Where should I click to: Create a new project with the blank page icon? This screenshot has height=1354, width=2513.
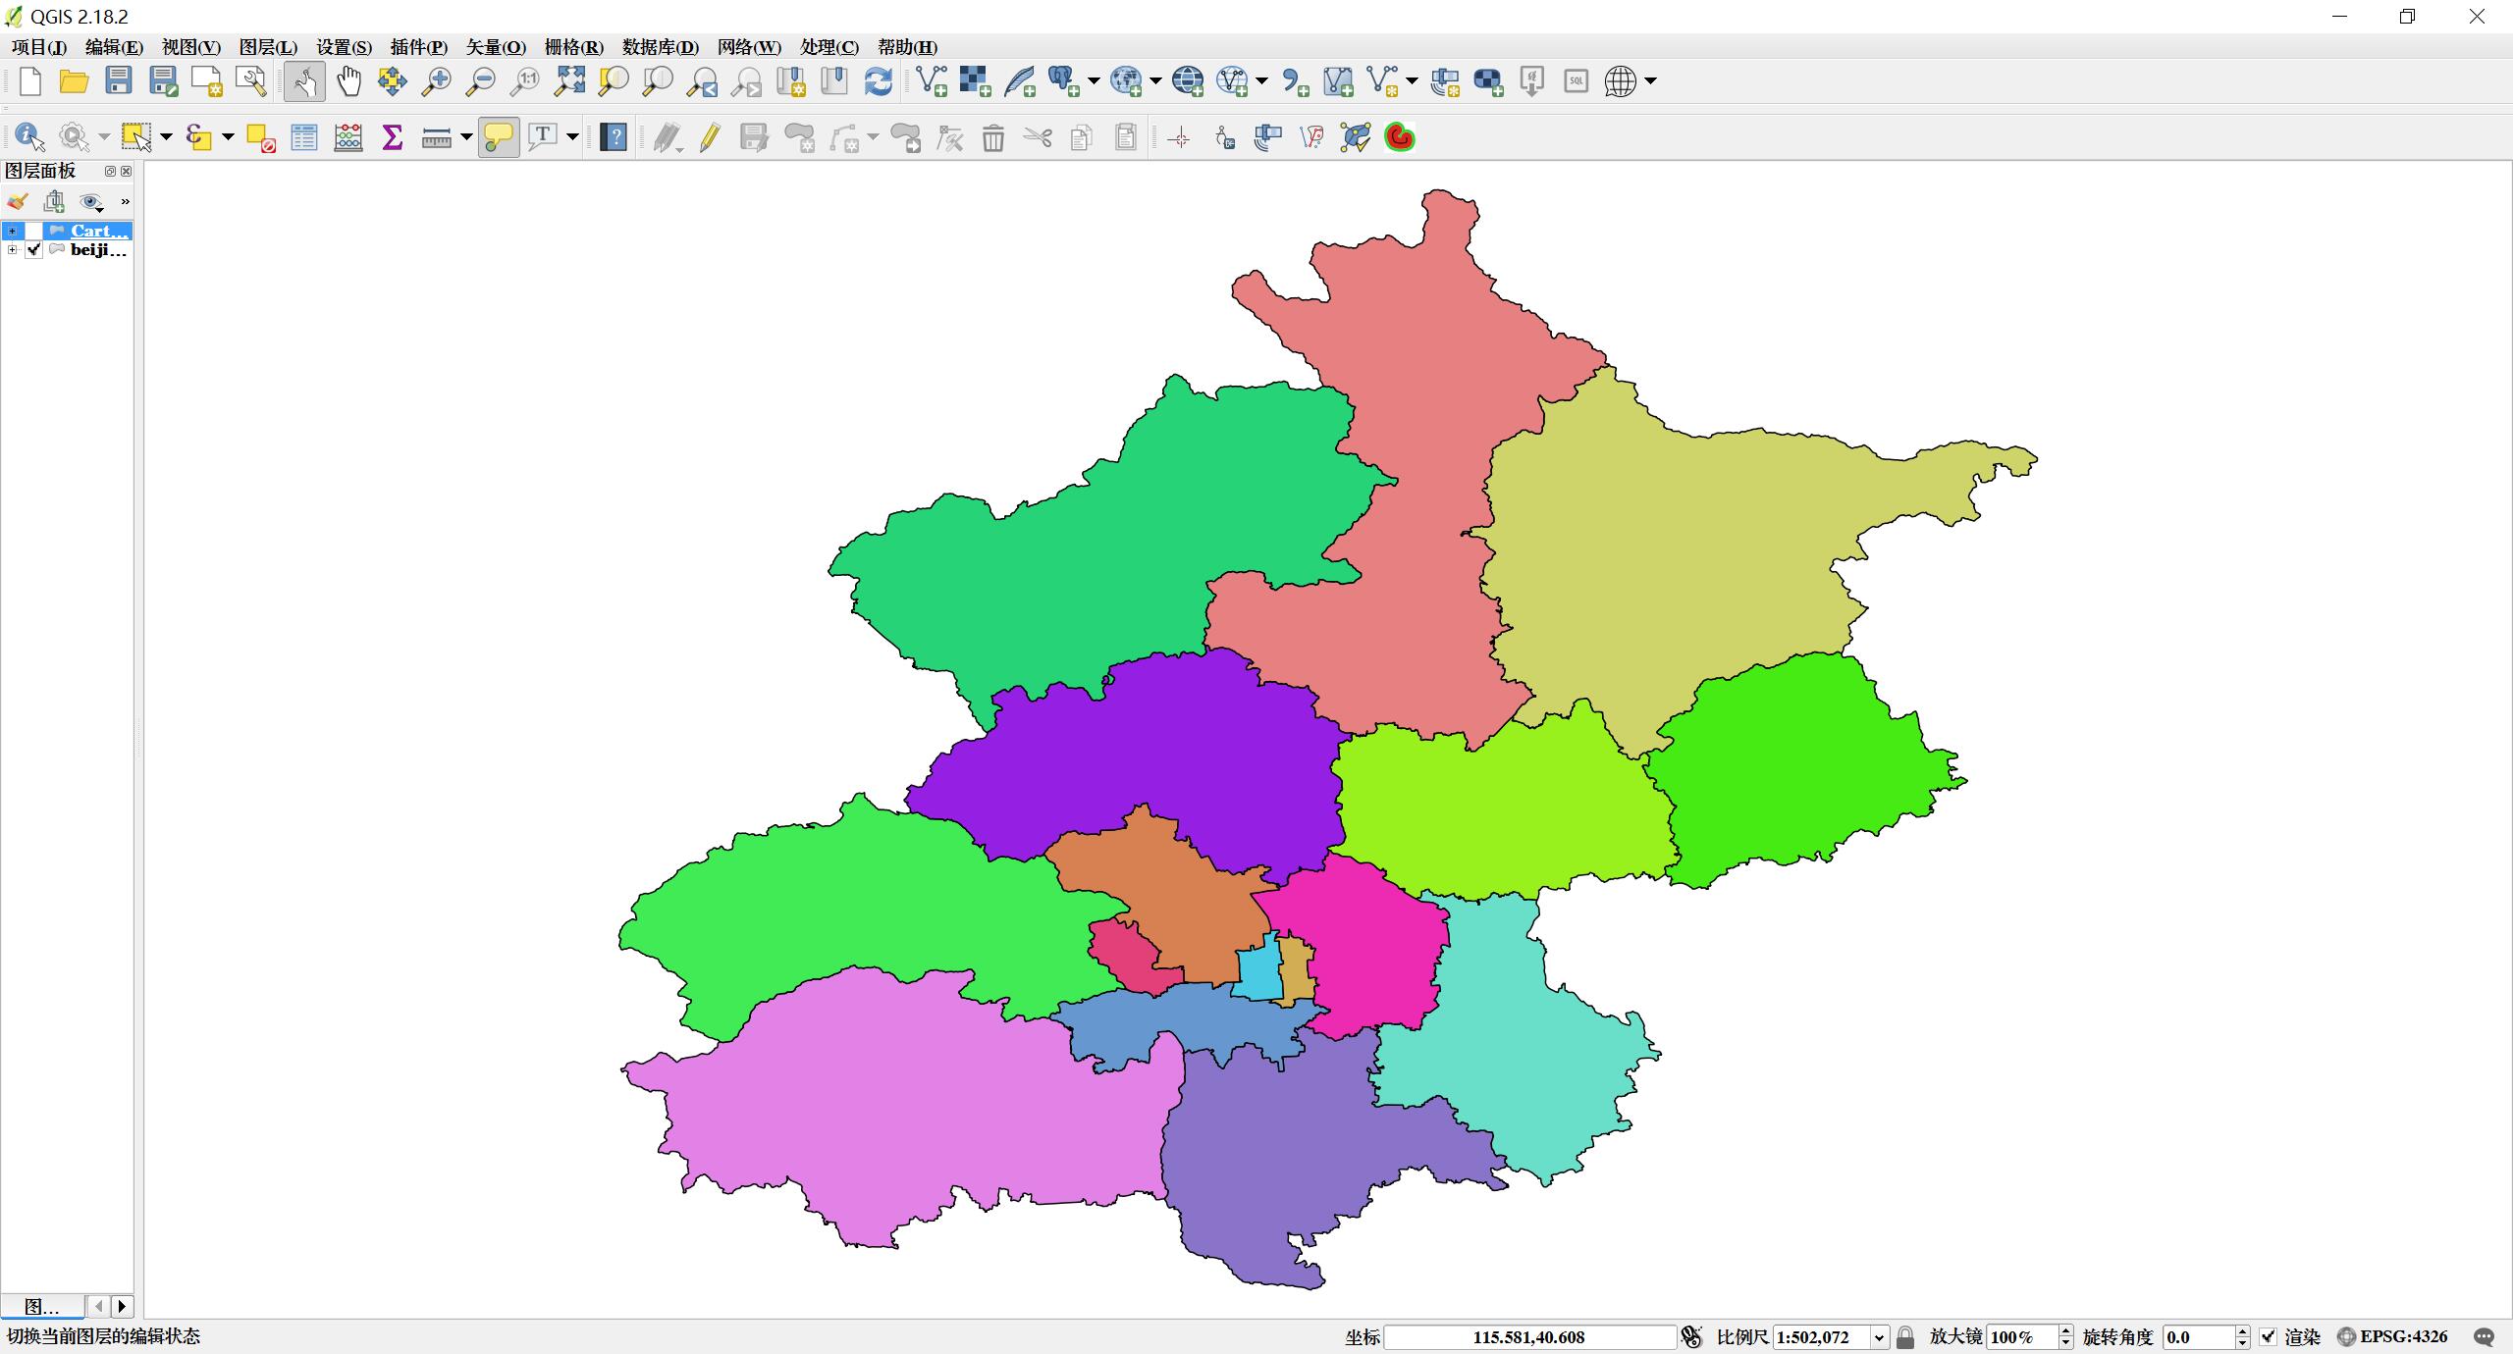[x=30, y=81]
